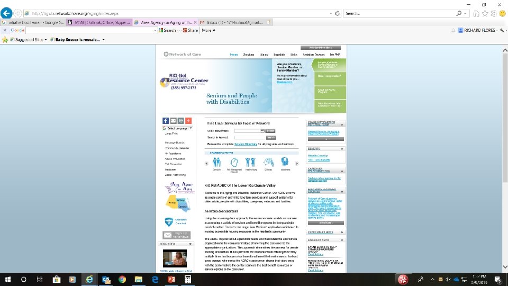Refresh the page with the reload icon
The height and width of the screenshot is (286, 508).
(337, 13)
